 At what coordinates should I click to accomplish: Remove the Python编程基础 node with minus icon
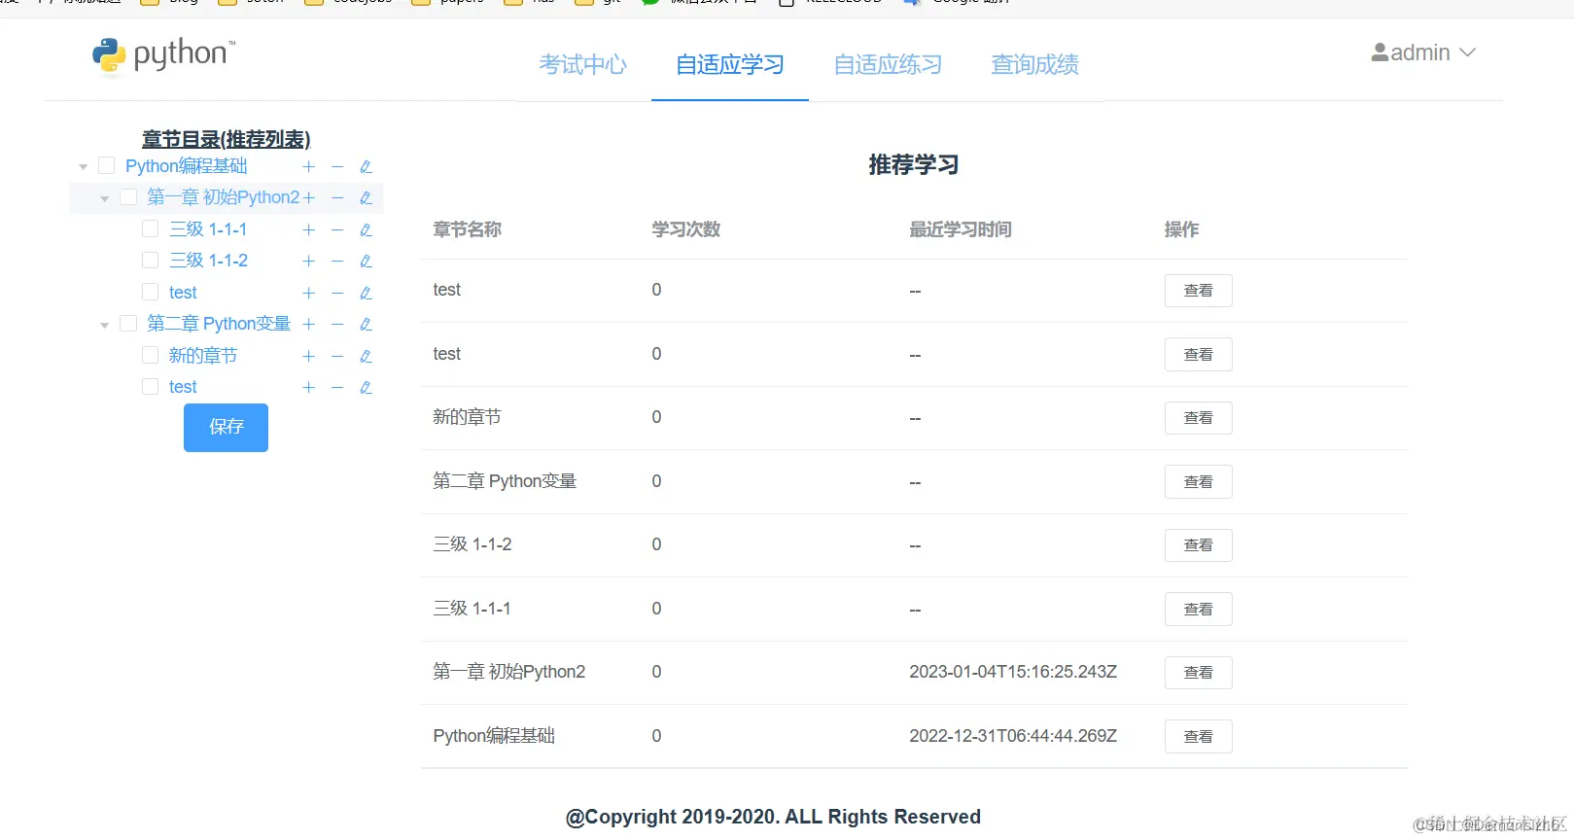coord(337,167)
